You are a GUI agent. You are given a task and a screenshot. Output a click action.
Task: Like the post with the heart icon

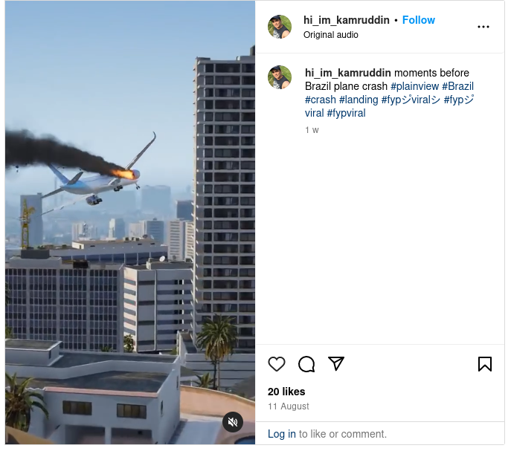pos(277,363)
